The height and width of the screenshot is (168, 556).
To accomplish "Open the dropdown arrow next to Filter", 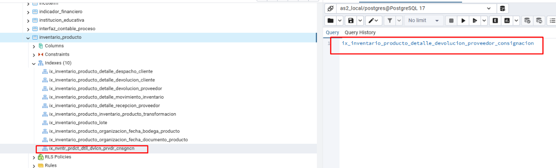I will coord(399,20).
